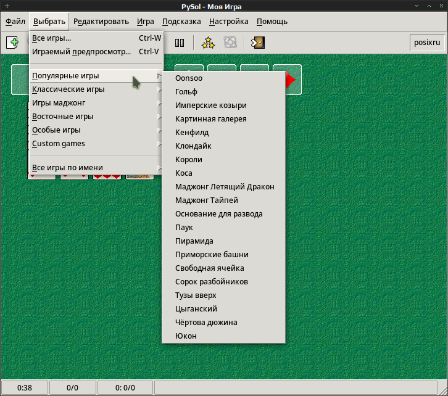448x396 pixels.
Task: Select the Пирамида game
Action: [x=223, y=241]
